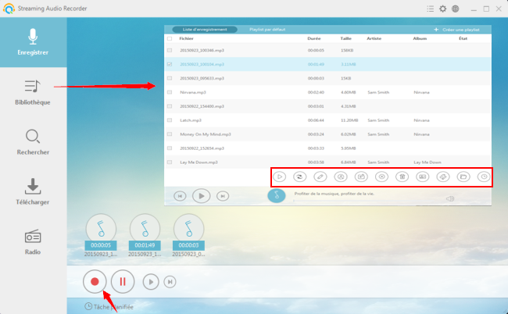Switch to Playlist par défaut tab
Viewport: 508px width, 314px height.
267,30
